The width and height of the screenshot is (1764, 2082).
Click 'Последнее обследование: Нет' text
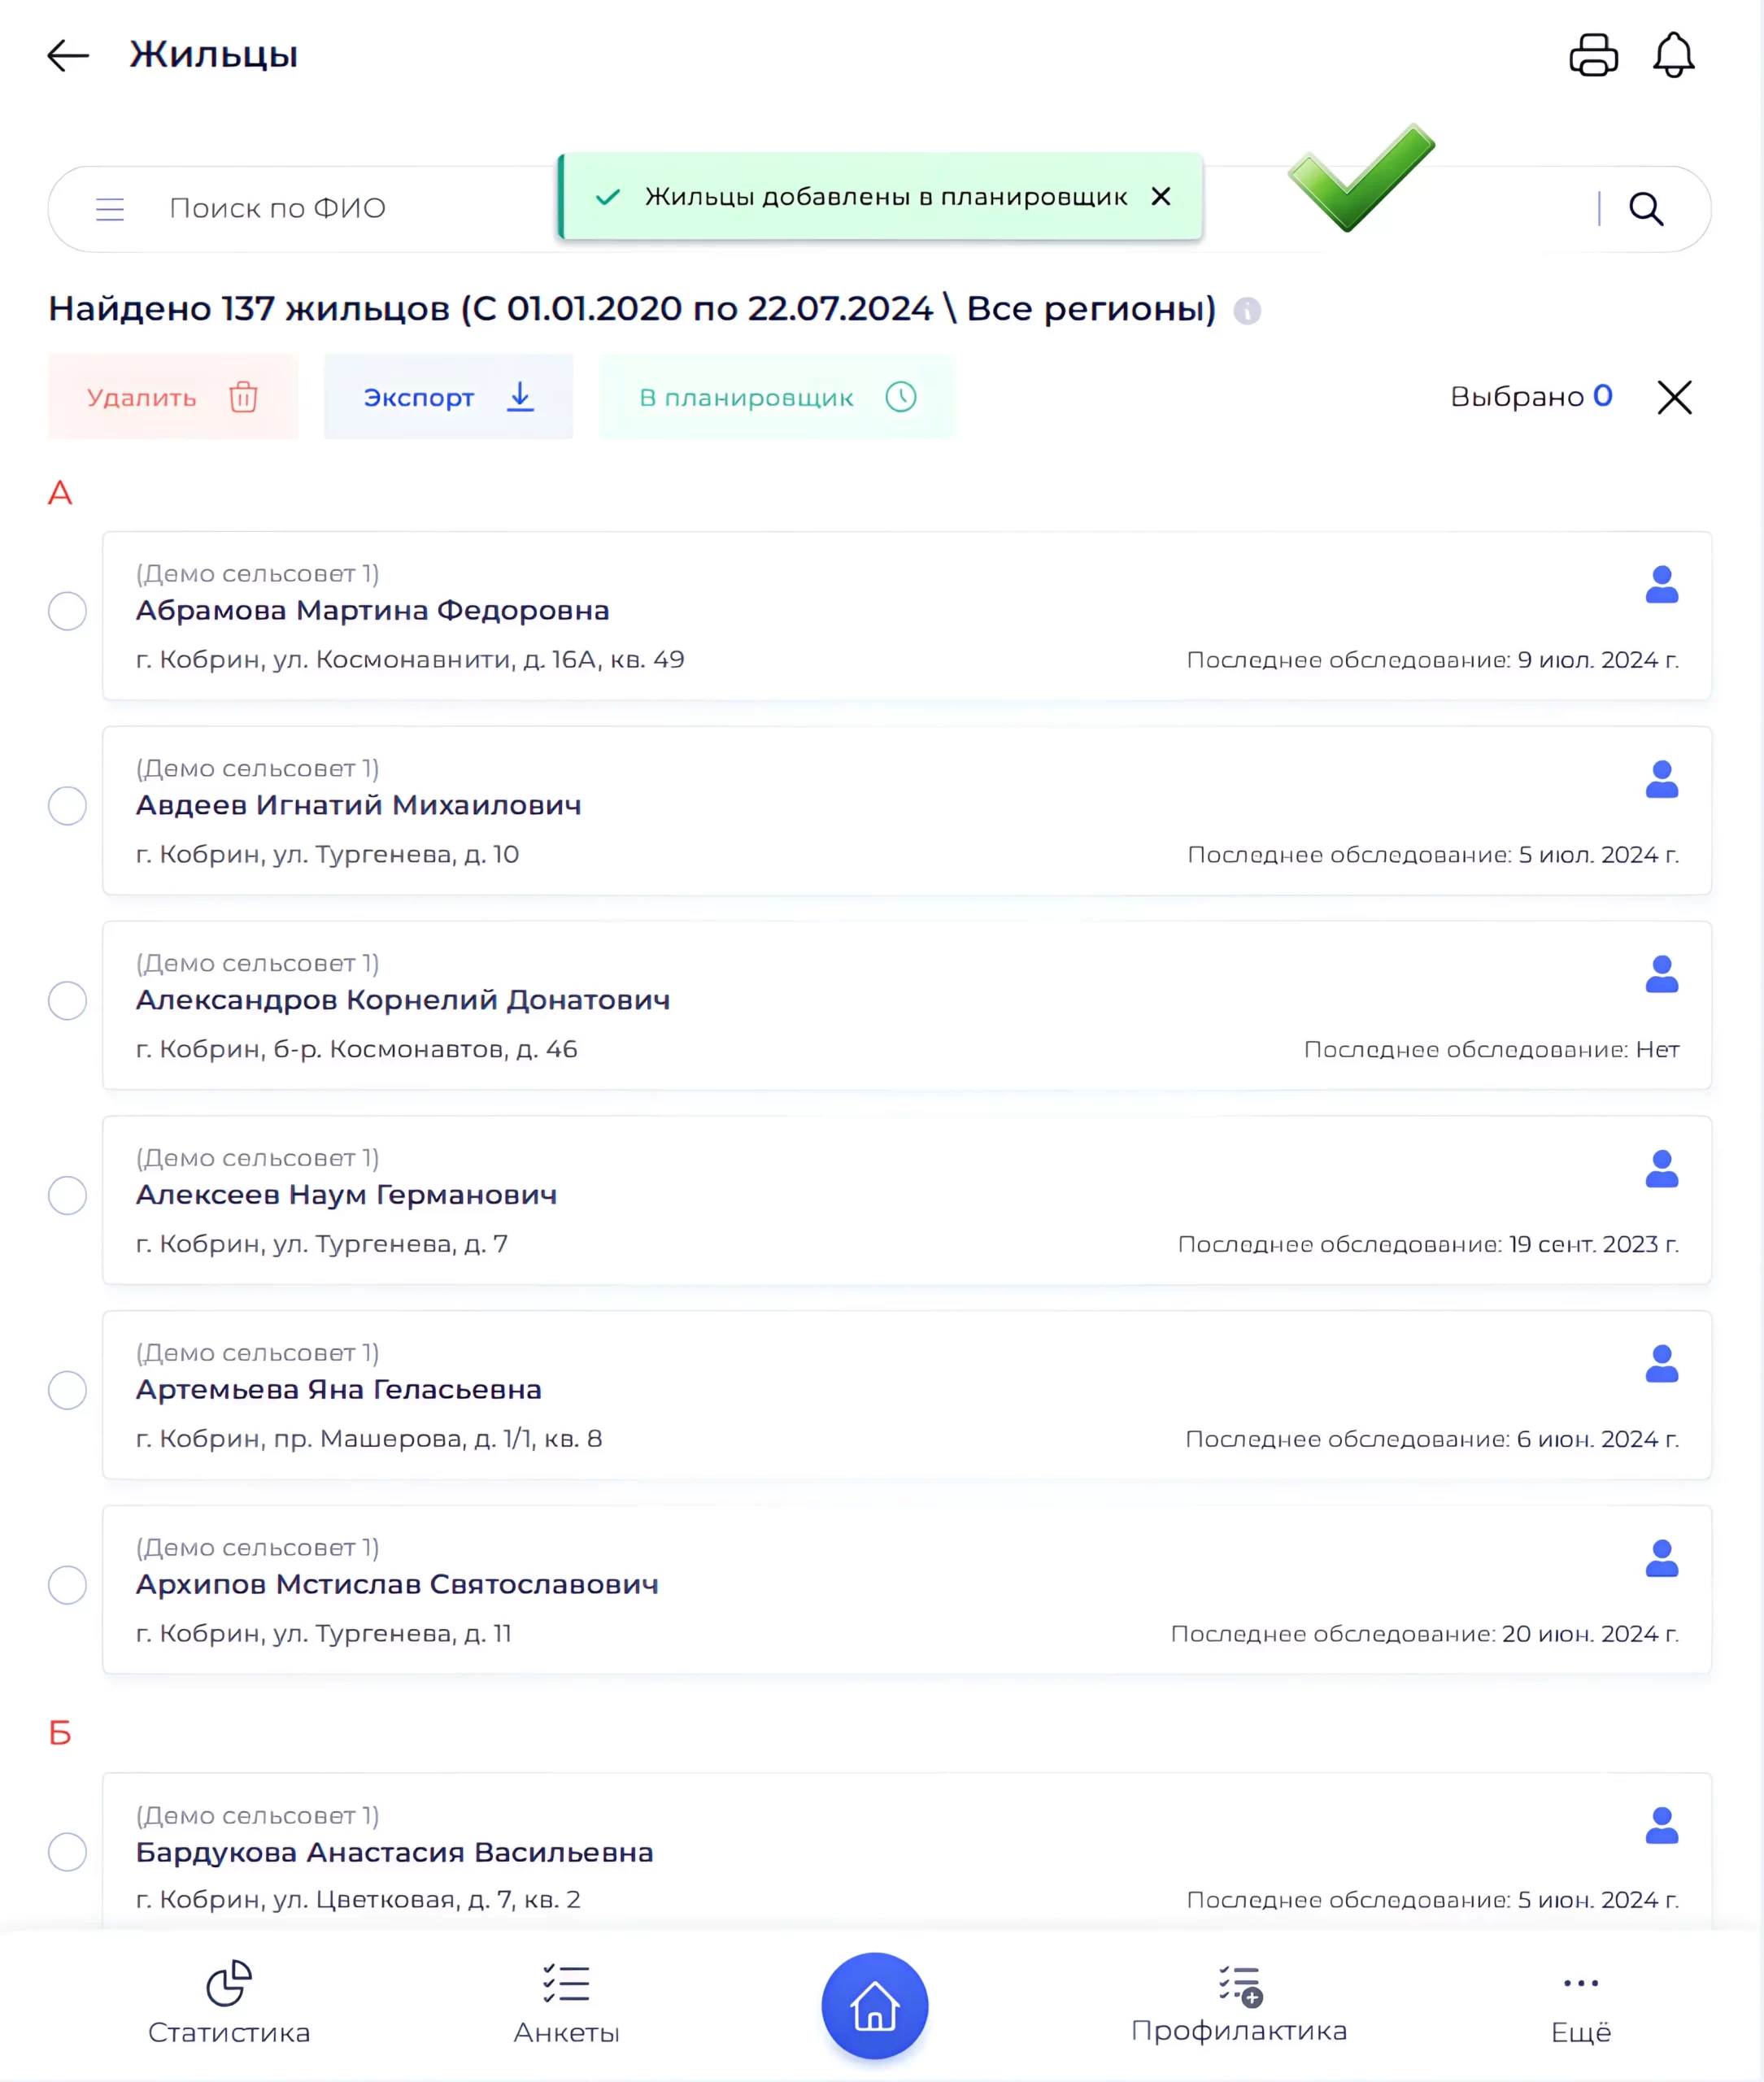point(1491,1050)
